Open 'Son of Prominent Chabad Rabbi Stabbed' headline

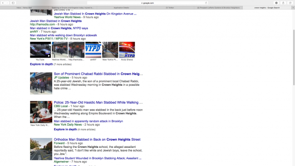(98, 74)
